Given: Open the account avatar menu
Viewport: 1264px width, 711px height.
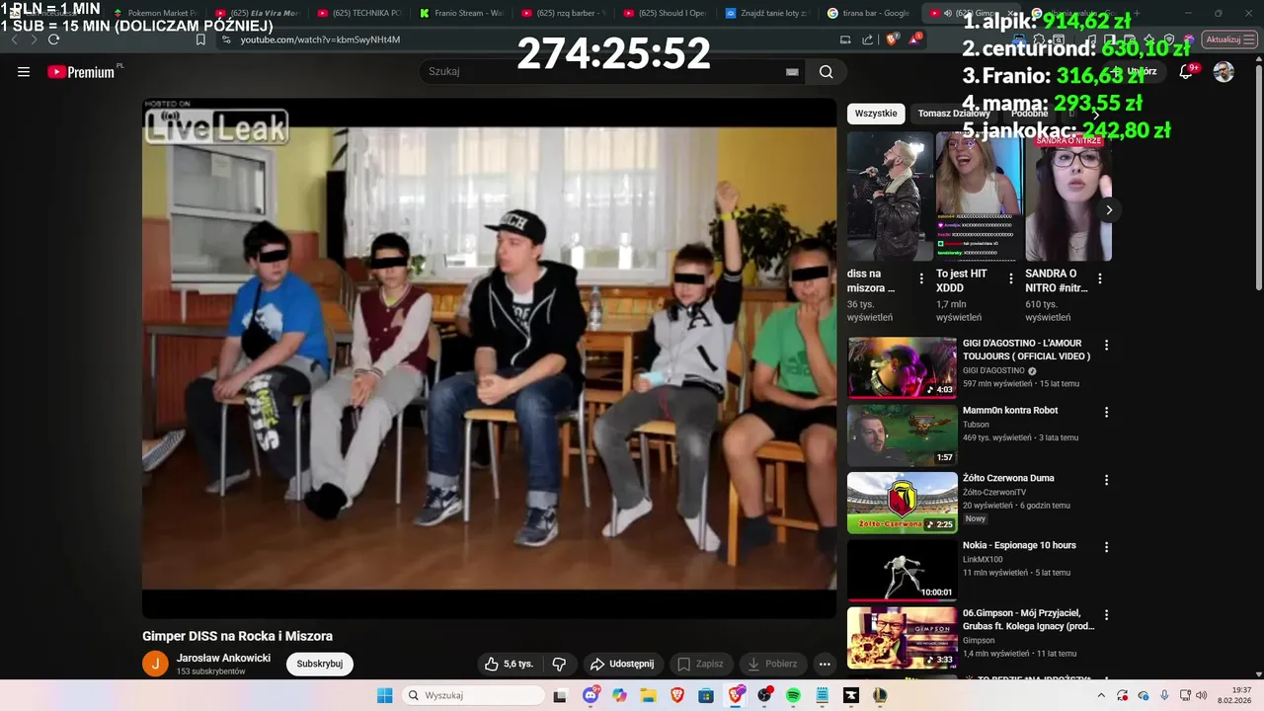Looking at the screenshot, I should [1224, 71].
